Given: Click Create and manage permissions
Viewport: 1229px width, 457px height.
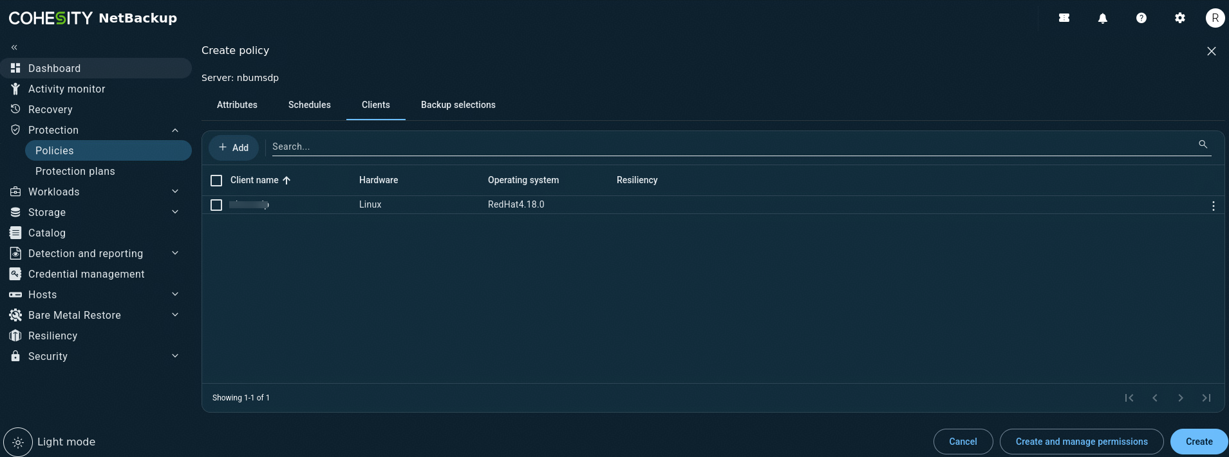Looking at the screenshot, I should pyautogui.click(x=1082, y=442).
